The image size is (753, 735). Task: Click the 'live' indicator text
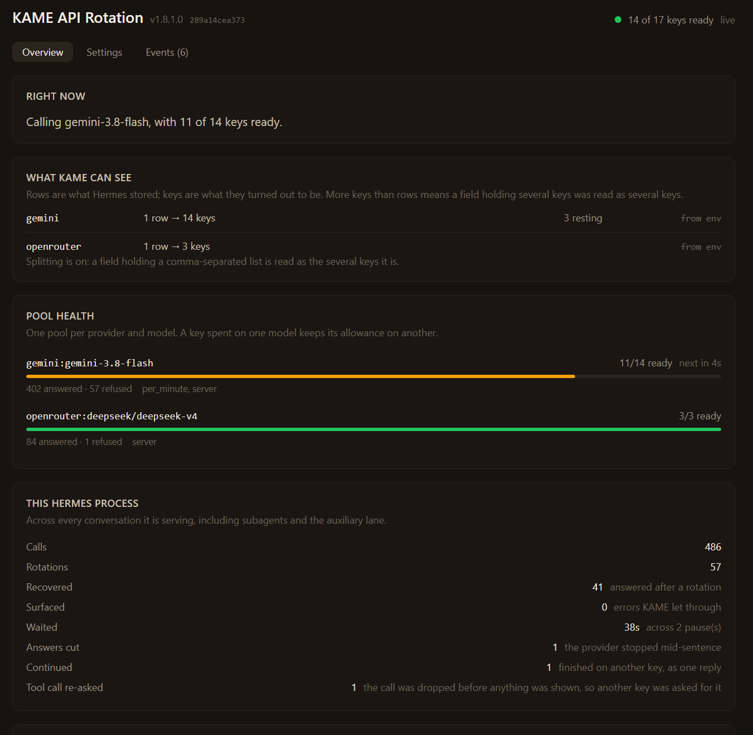click(727, 20)
